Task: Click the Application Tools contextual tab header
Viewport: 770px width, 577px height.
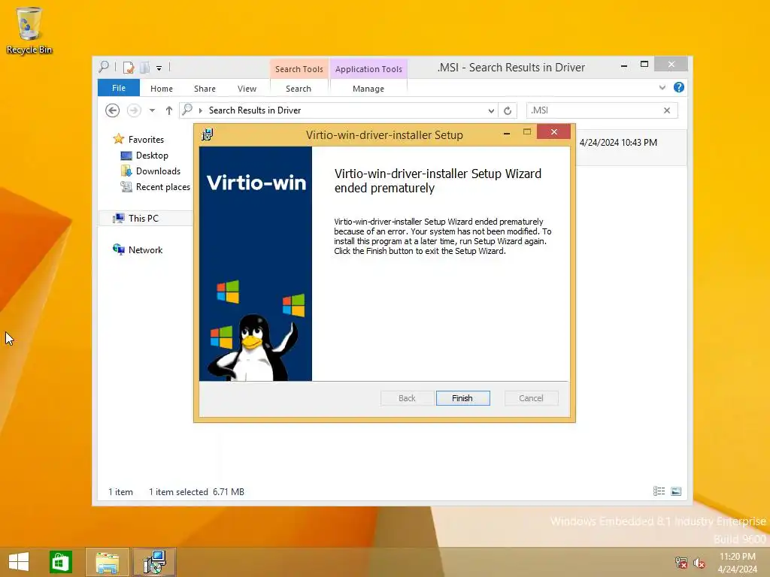Action: point(368,68)
